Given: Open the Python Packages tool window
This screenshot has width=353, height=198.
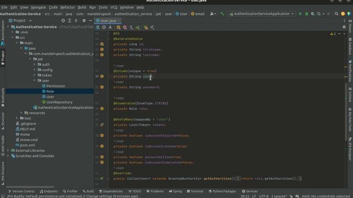Looking at the screenshot, I should [222, 191].
